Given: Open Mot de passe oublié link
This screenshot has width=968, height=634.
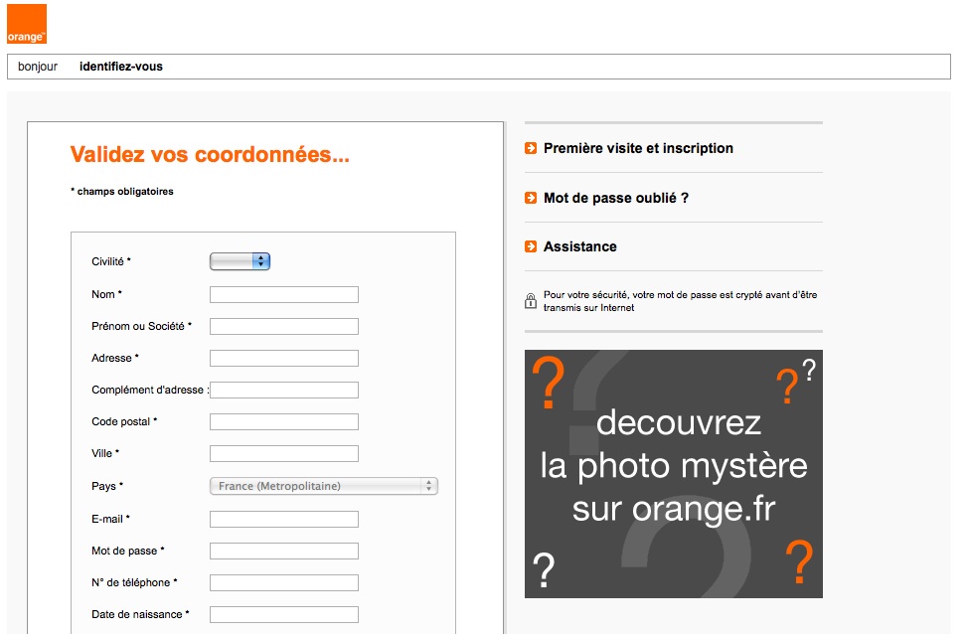Looking at the screenshot, I should pyautogui.click(x=616, y=198).
